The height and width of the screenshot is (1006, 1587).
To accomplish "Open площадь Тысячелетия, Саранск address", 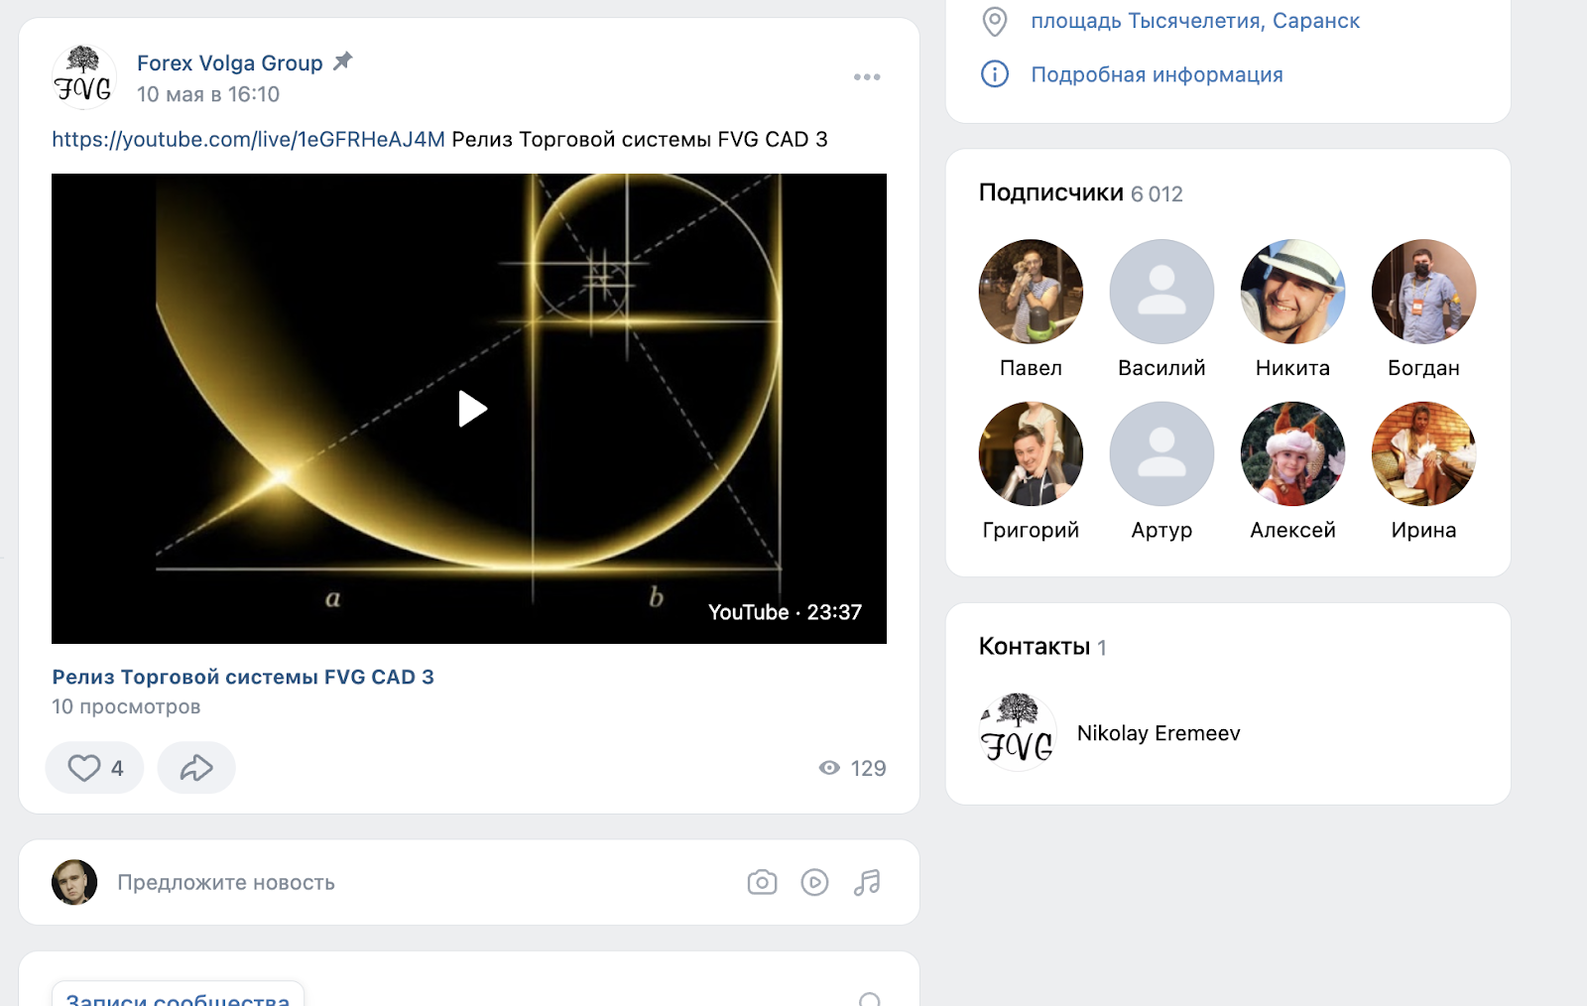I will pyautogui.click(x=1195, y=21).
